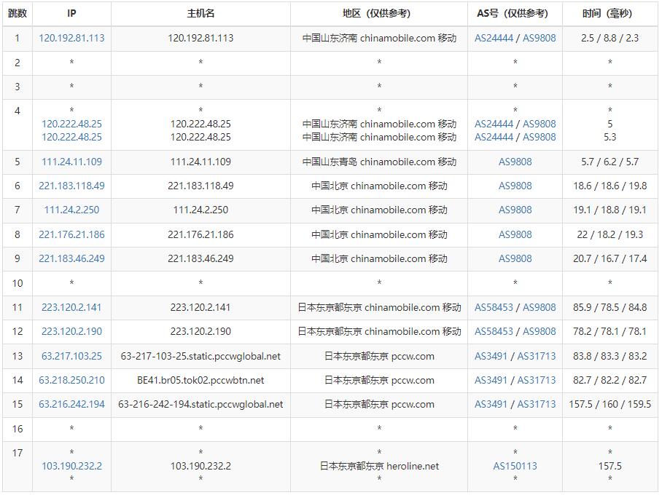Open AS9808 link in hop 8 row
The height and width of the screenshot is (495, 662).
(515, 234)
